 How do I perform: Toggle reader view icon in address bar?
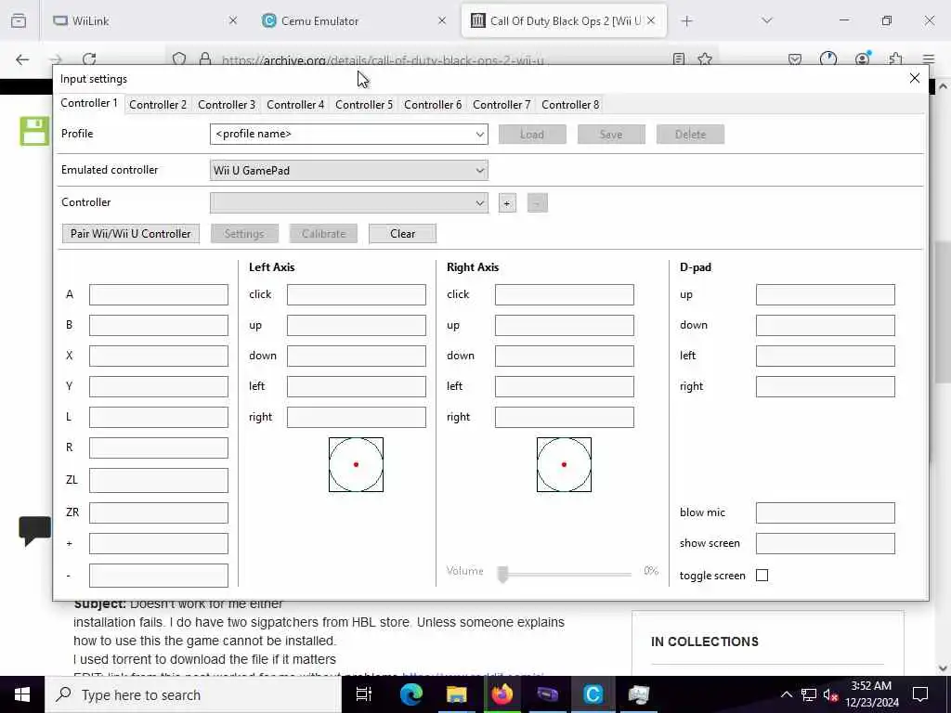[679, 59]
